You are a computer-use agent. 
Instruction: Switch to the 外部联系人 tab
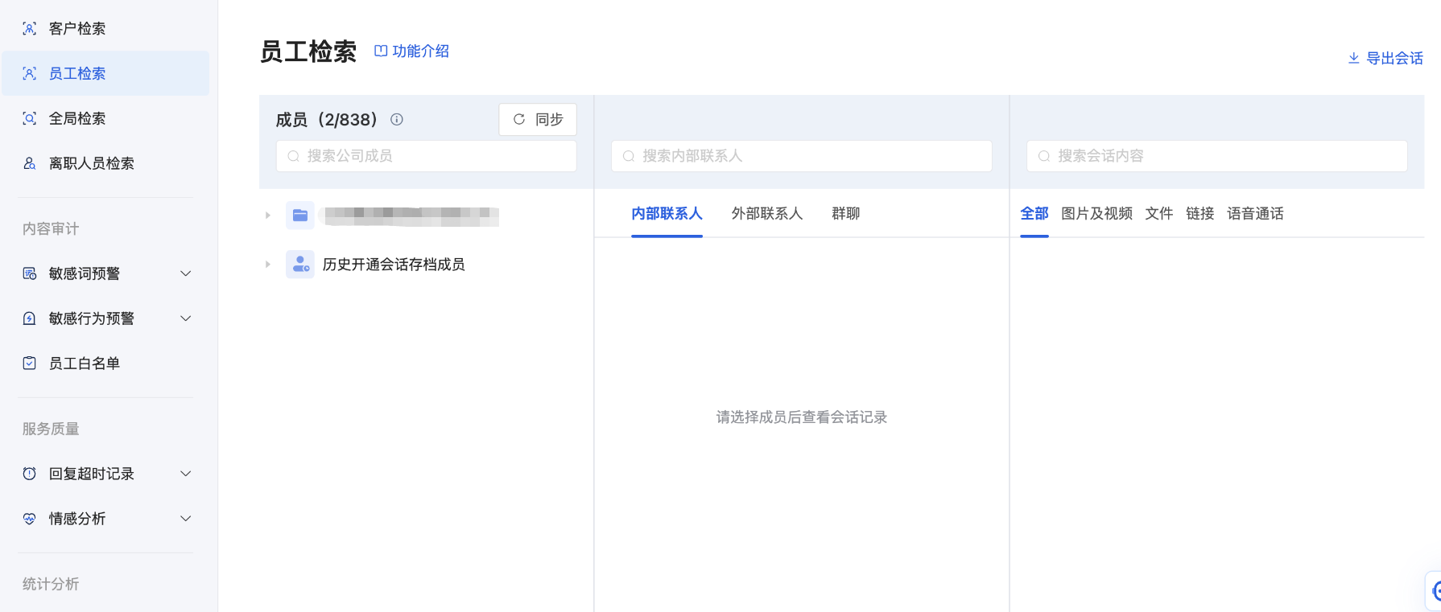(x=767, y=214)
